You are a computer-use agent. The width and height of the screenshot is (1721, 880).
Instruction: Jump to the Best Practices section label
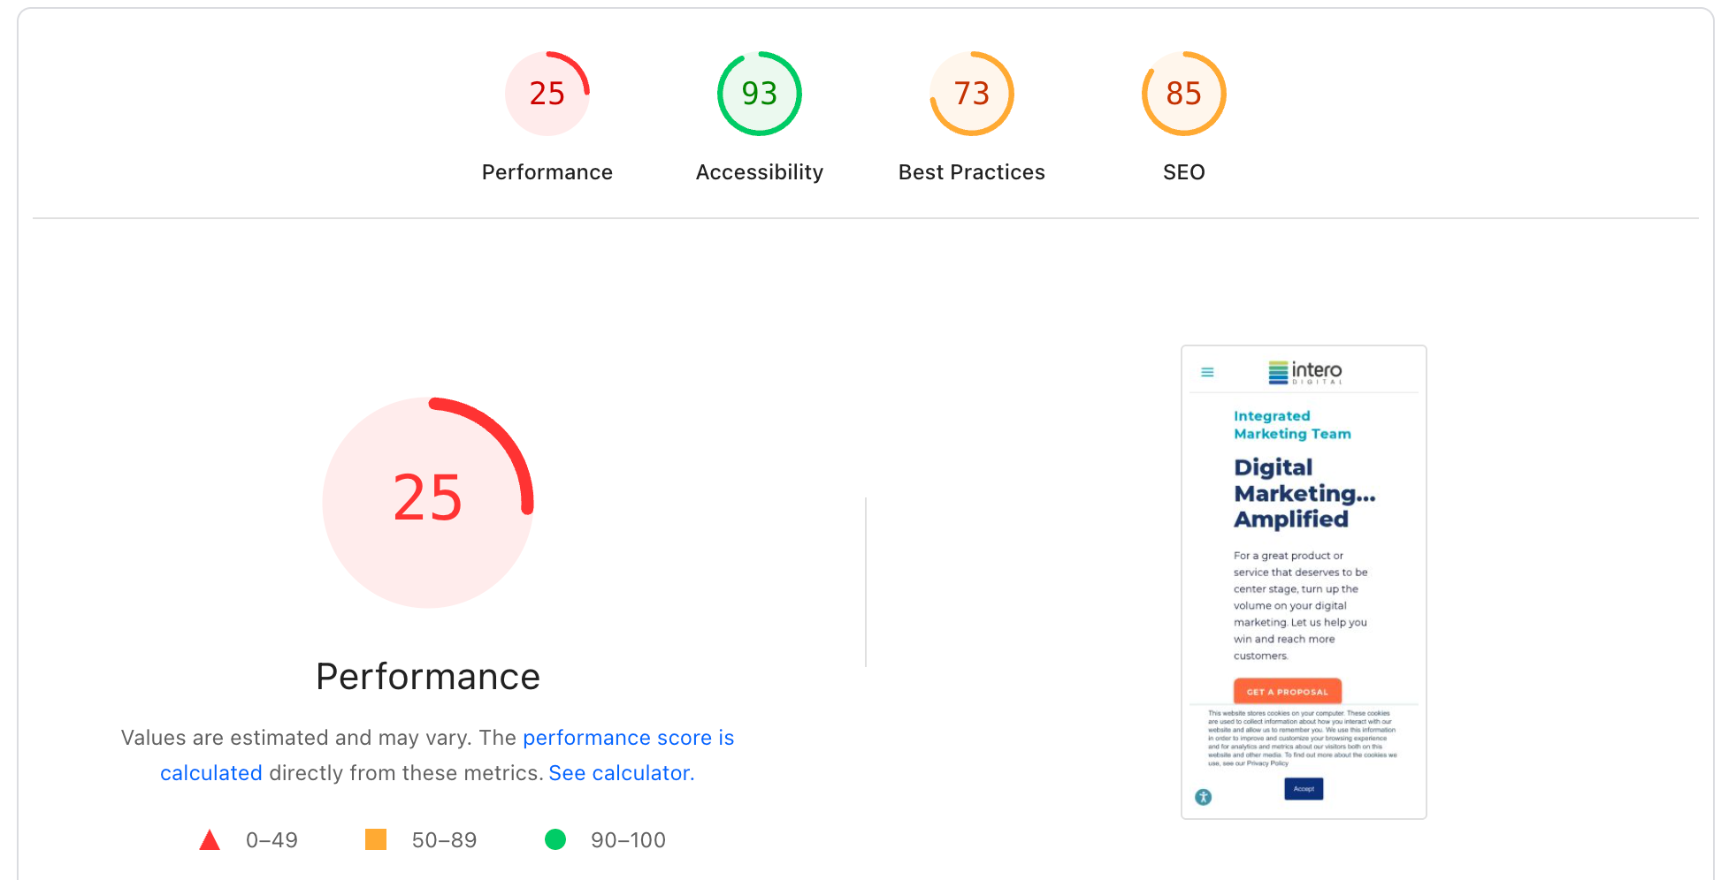click(971, 172)
